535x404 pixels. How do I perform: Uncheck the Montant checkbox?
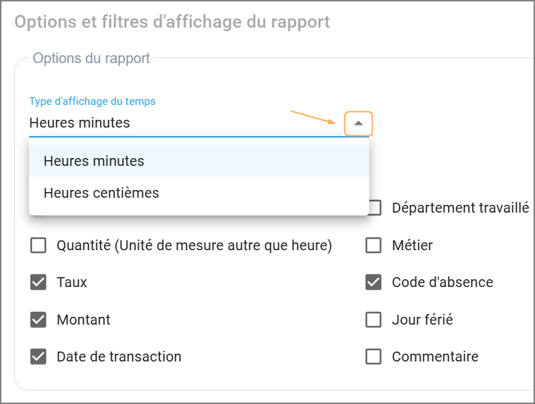point(38,320)
